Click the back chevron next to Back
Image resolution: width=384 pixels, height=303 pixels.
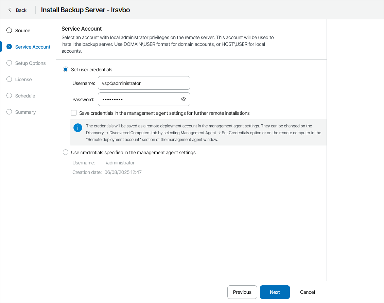click(x=10, y=10)
